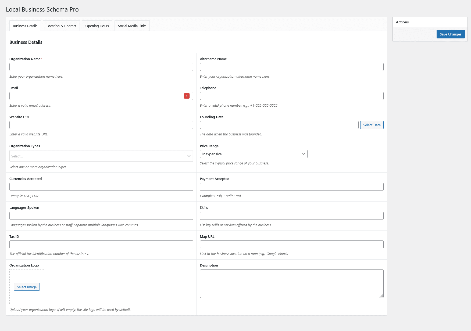The image size is (471, 331).
Task: Open the Price Range dropdown showing Inexpensive
Action: 254,154
